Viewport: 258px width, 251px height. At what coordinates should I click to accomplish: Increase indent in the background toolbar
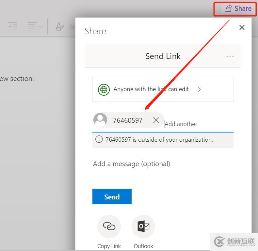coord(12,26)
